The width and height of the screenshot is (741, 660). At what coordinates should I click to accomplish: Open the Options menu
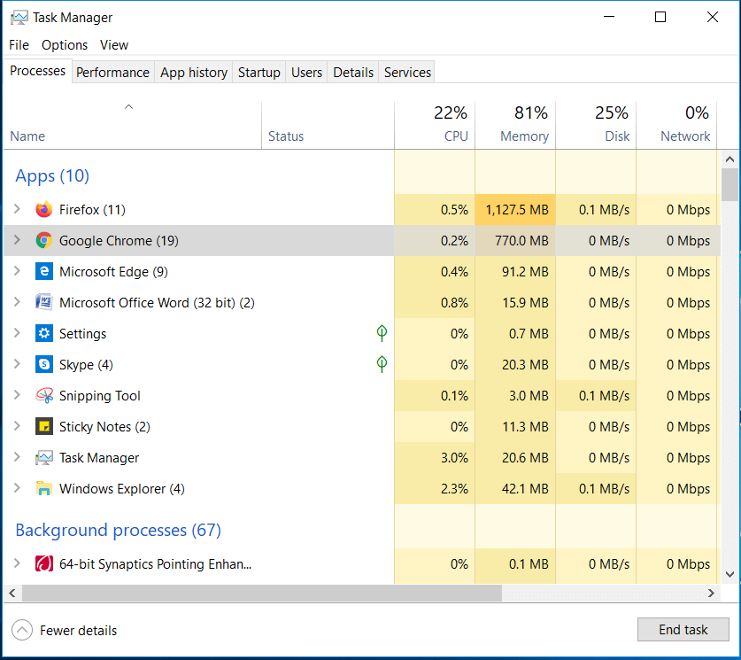(65, 44)
